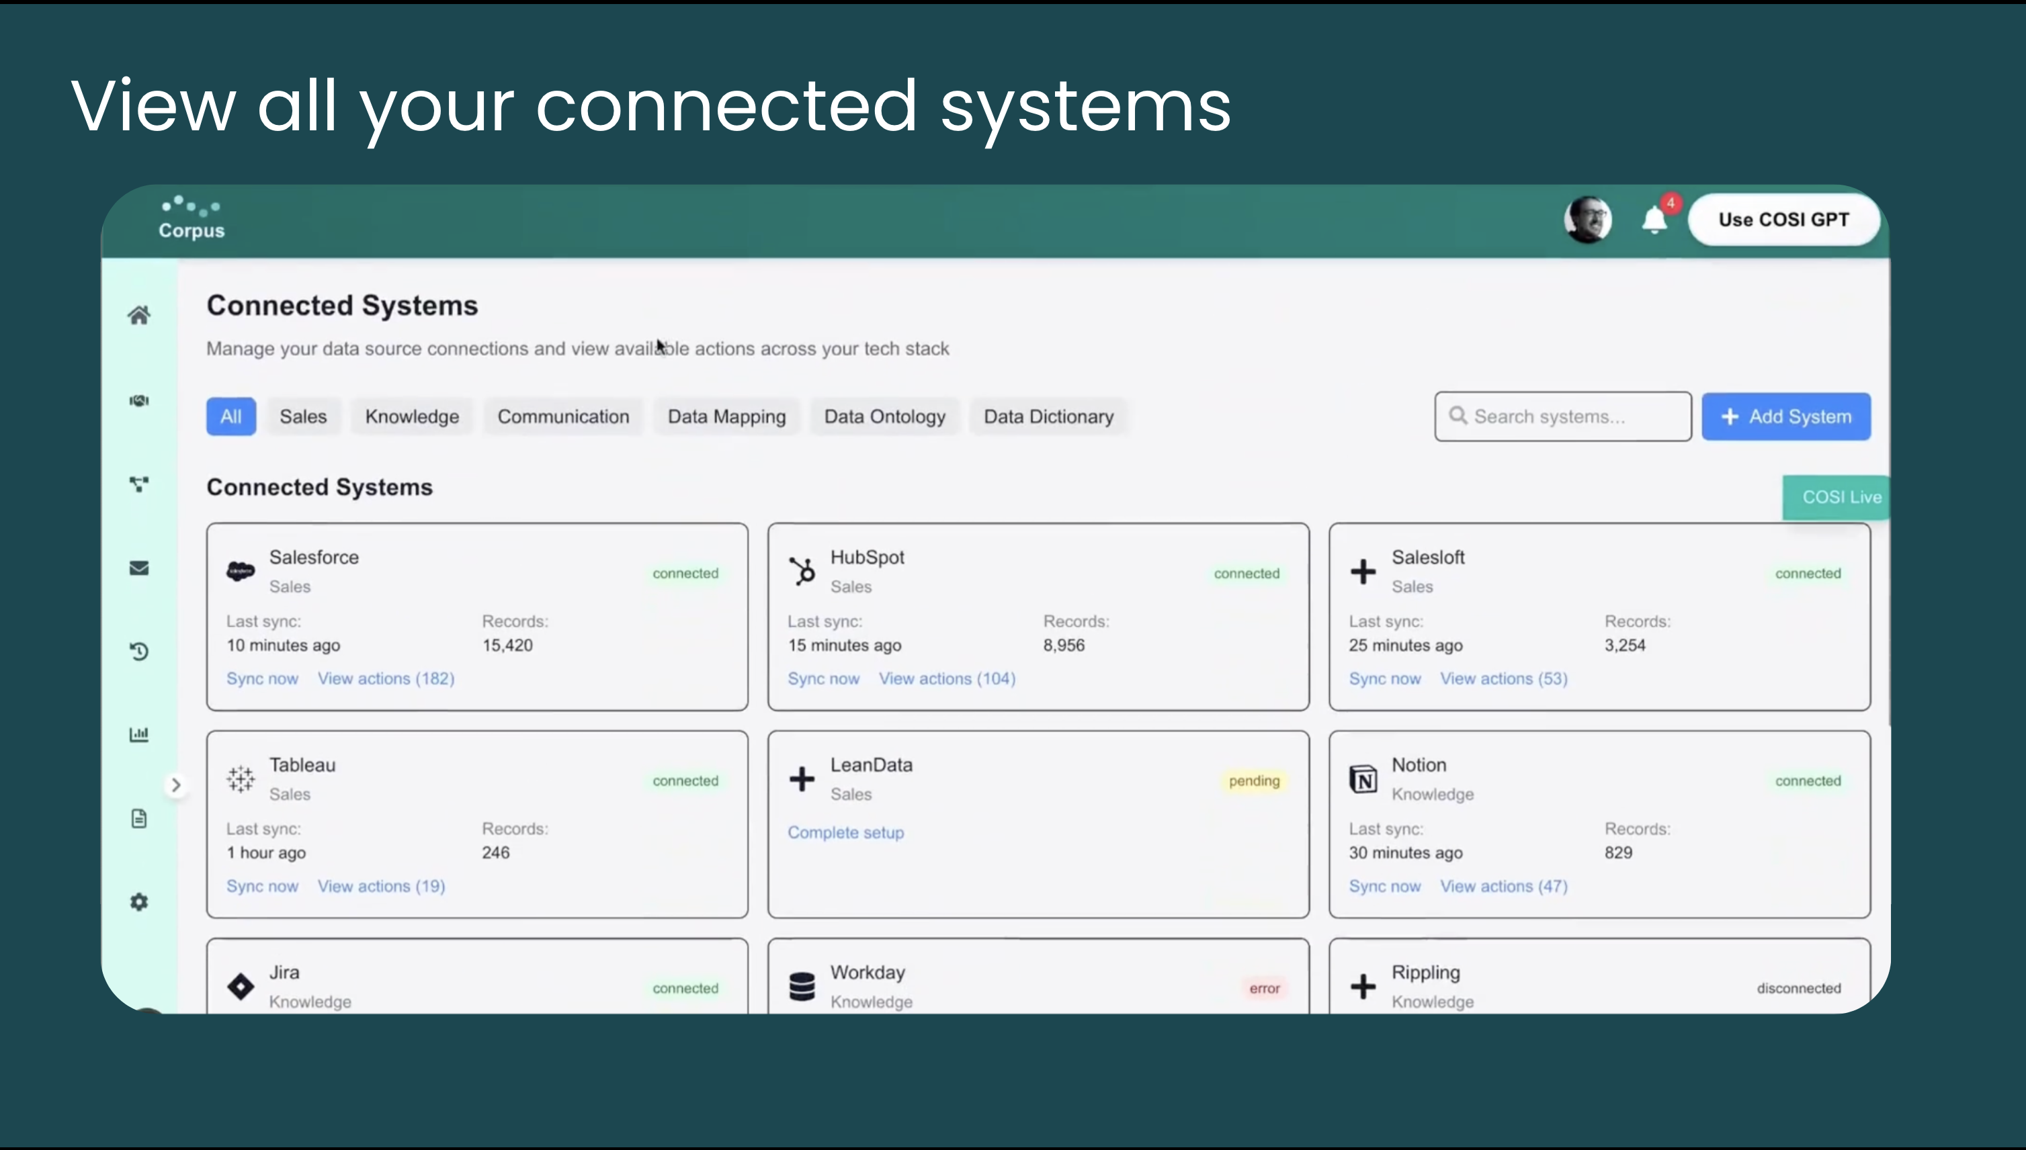The image size is (2026, 1150).
Task: Switch to the Knowledge filter tab
Action: click(411, 416)
